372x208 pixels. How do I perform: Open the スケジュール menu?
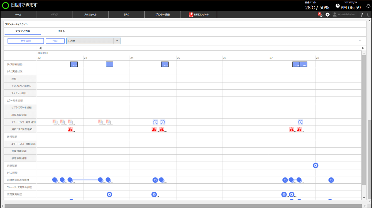coord(90,15)
